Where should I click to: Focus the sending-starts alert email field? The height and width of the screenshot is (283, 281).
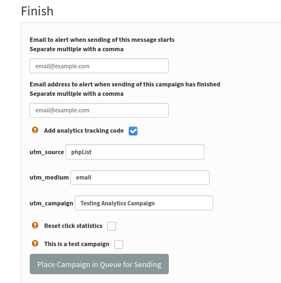[x=99, y=66]
